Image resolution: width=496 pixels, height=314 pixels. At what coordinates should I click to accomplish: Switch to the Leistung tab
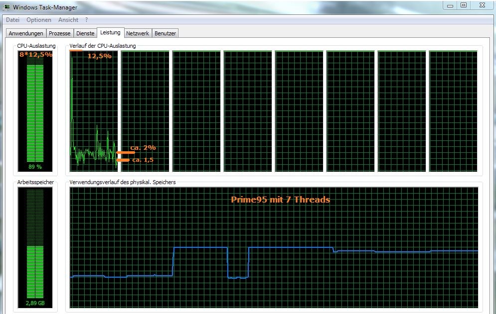pos(110,32)
